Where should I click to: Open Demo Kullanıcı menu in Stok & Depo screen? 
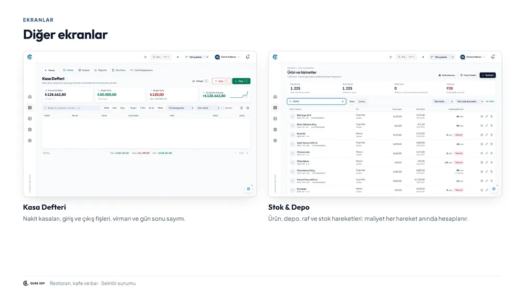point(472,57)
